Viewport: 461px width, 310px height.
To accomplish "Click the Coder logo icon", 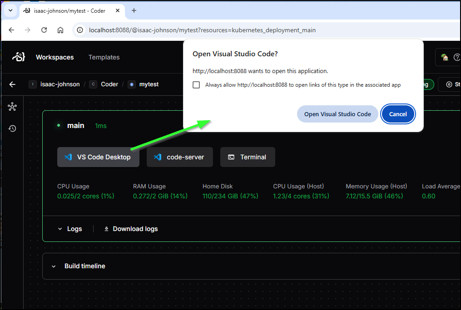I will tap(19, 57).
